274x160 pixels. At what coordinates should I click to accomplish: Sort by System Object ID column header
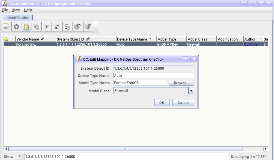tap(86, 39)
